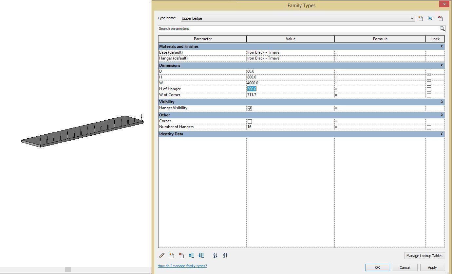Click the New Parameter icon at bottom
This screenshot has height=274, width=452.
tap(172, 255)
